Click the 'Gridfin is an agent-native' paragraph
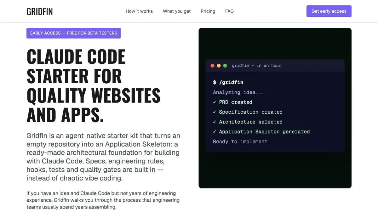Viewport: 378px width, 213px height. click(x=103, y=157)
